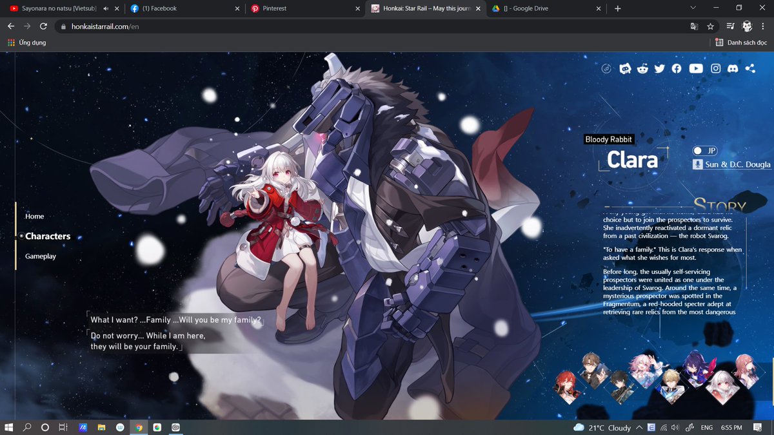Go to the Gameplay section

click(x=41, y=256)
